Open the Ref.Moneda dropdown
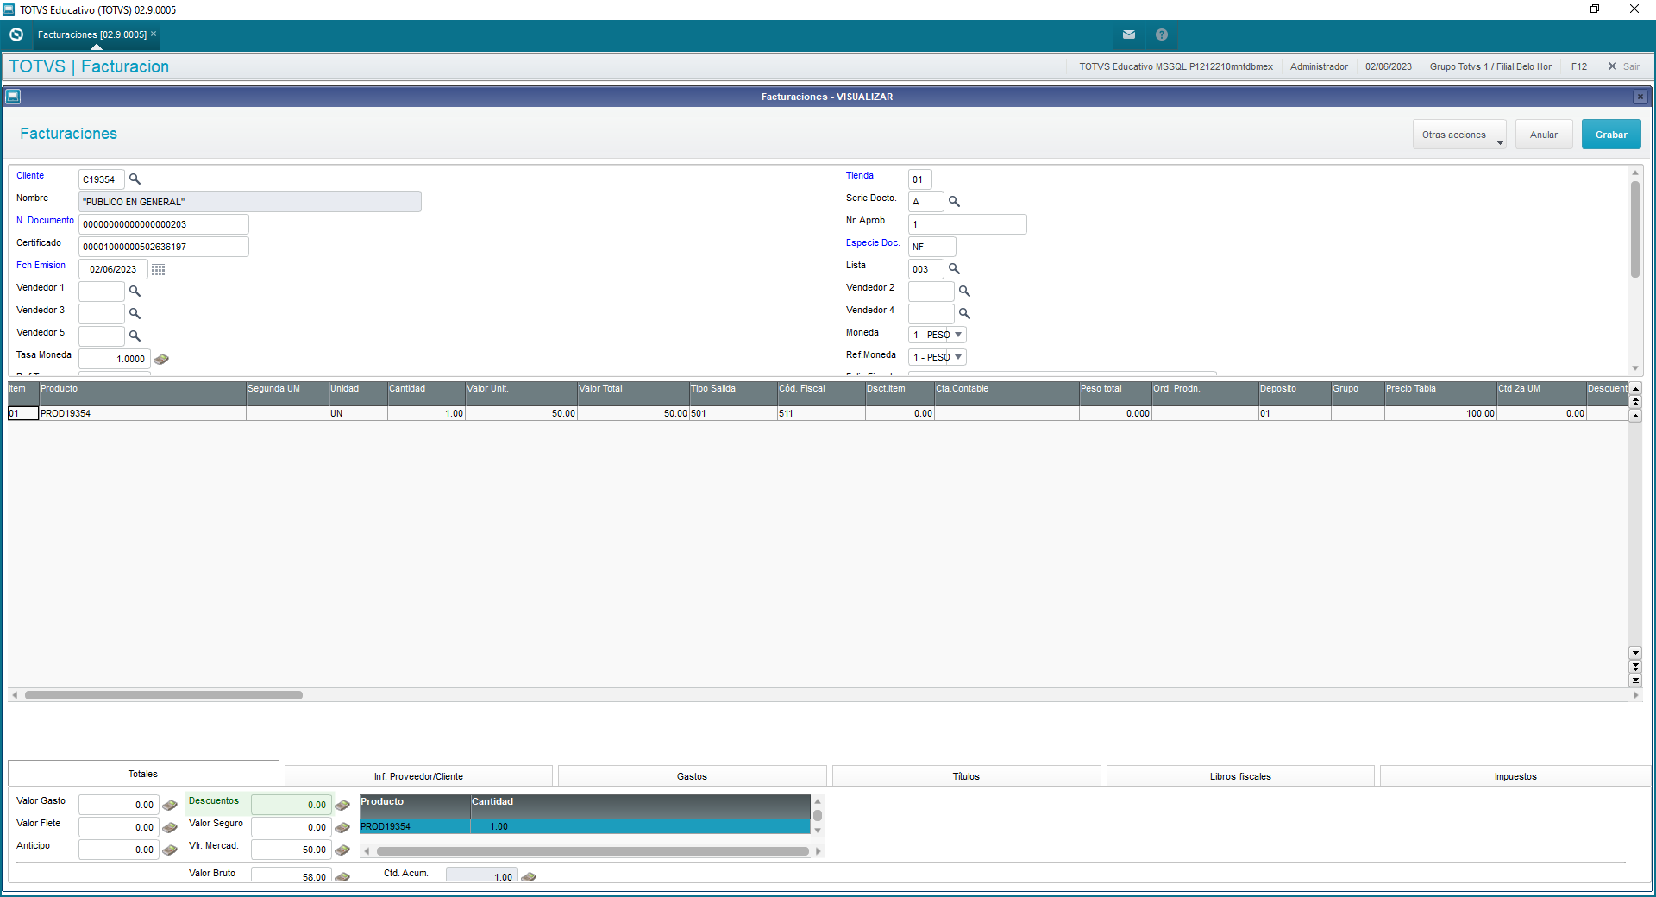 (938, 357)
